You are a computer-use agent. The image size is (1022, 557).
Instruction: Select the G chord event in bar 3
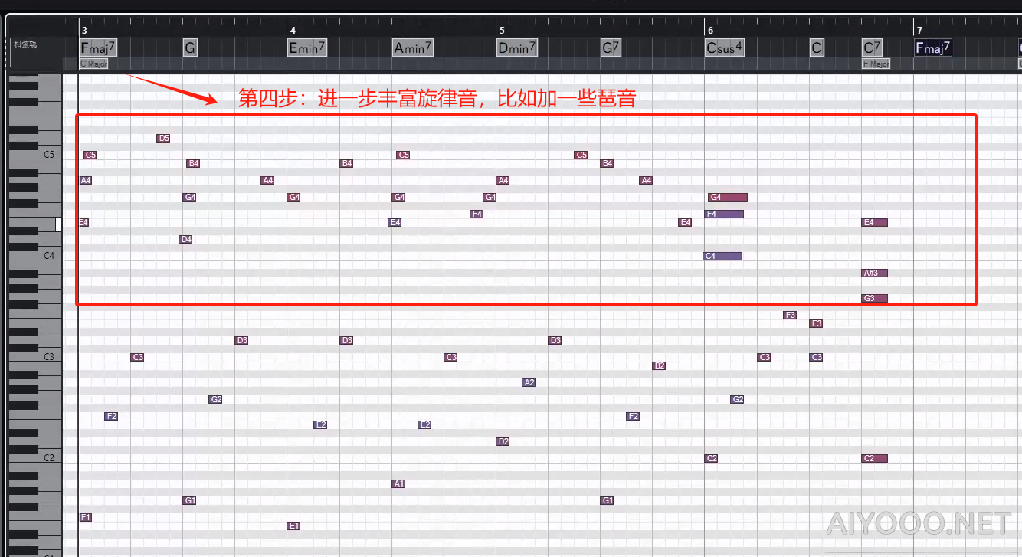pyautogui.click(x=190, y=48)
